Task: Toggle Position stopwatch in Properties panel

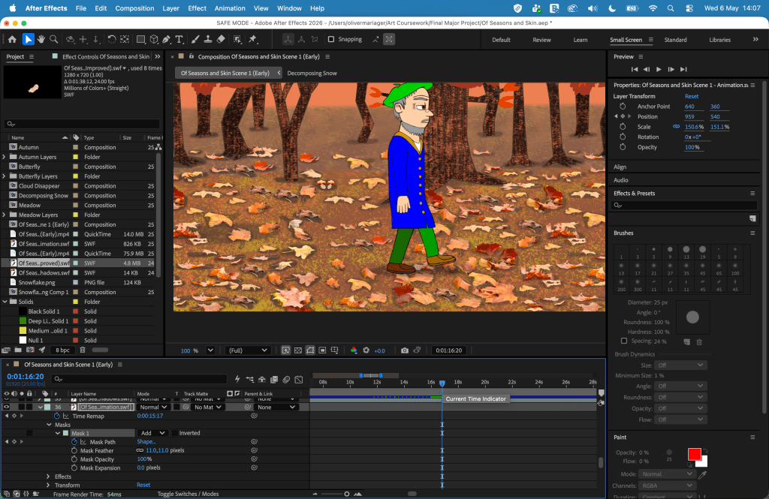Action: (623, 116)
